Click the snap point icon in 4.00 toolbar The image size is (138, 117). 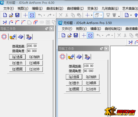click(x=87, y=15)
